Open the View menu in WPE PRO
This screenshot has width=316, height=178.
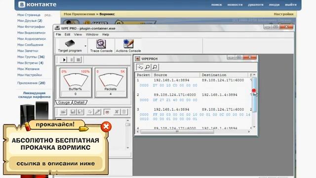point(78,35)
